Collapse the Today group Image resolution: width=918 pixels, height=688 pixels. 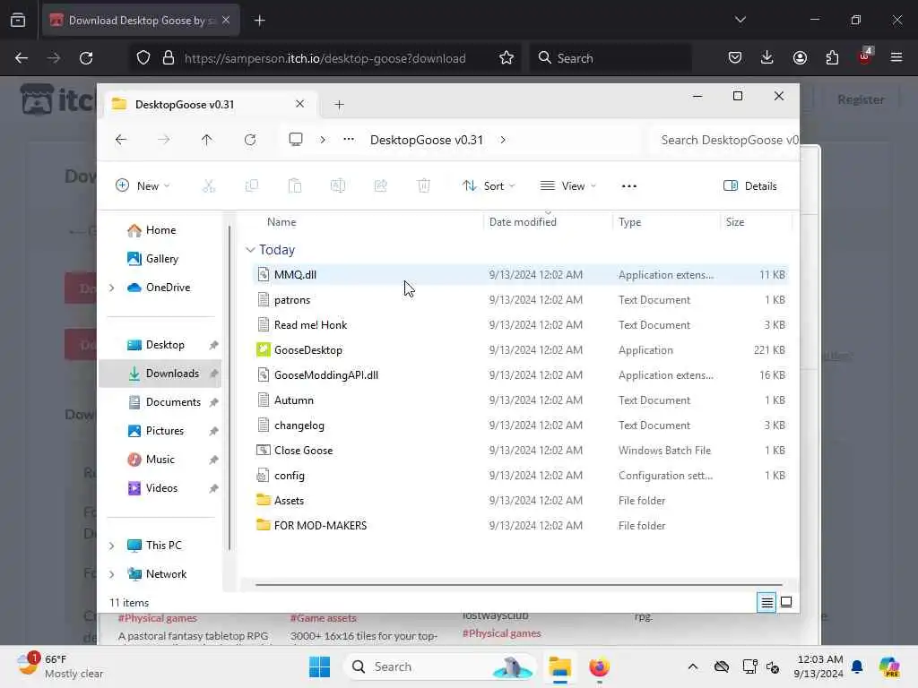click(x=250, y=250)
